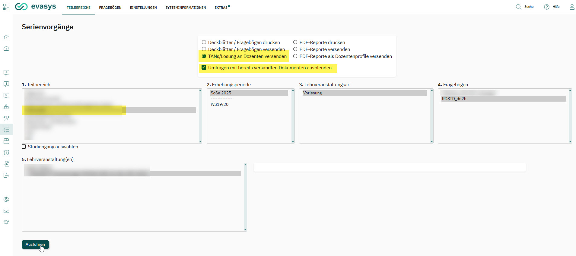The height and width of the screenshot is (256, 576).
Task: Open EINSTELLUNGEN menu tab
Action: 143,8
